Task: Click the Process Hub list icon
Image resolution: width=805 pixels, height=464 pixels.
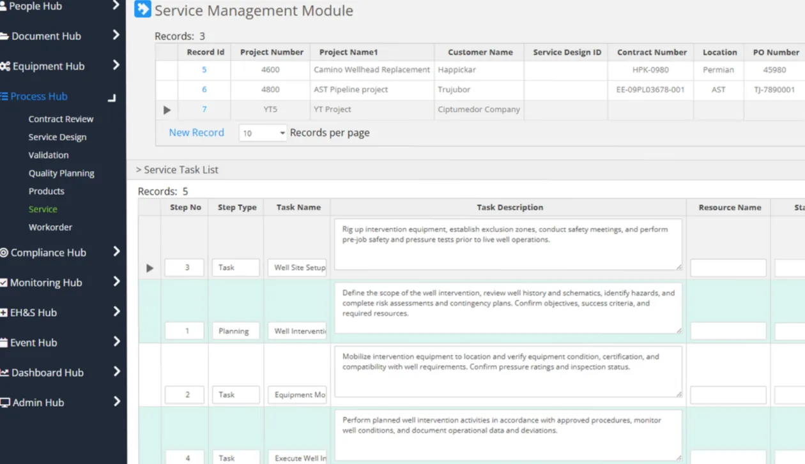Action: pos(4,96)
